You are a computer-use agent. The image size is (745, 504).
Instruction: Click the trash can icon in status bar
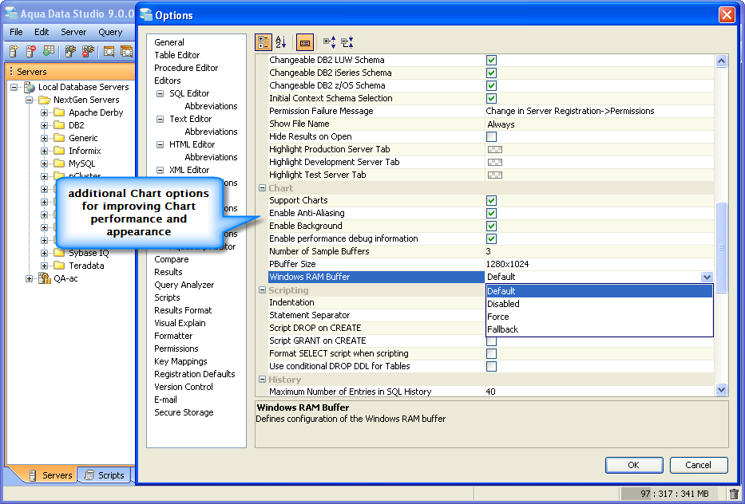click(x=734, y=494)
